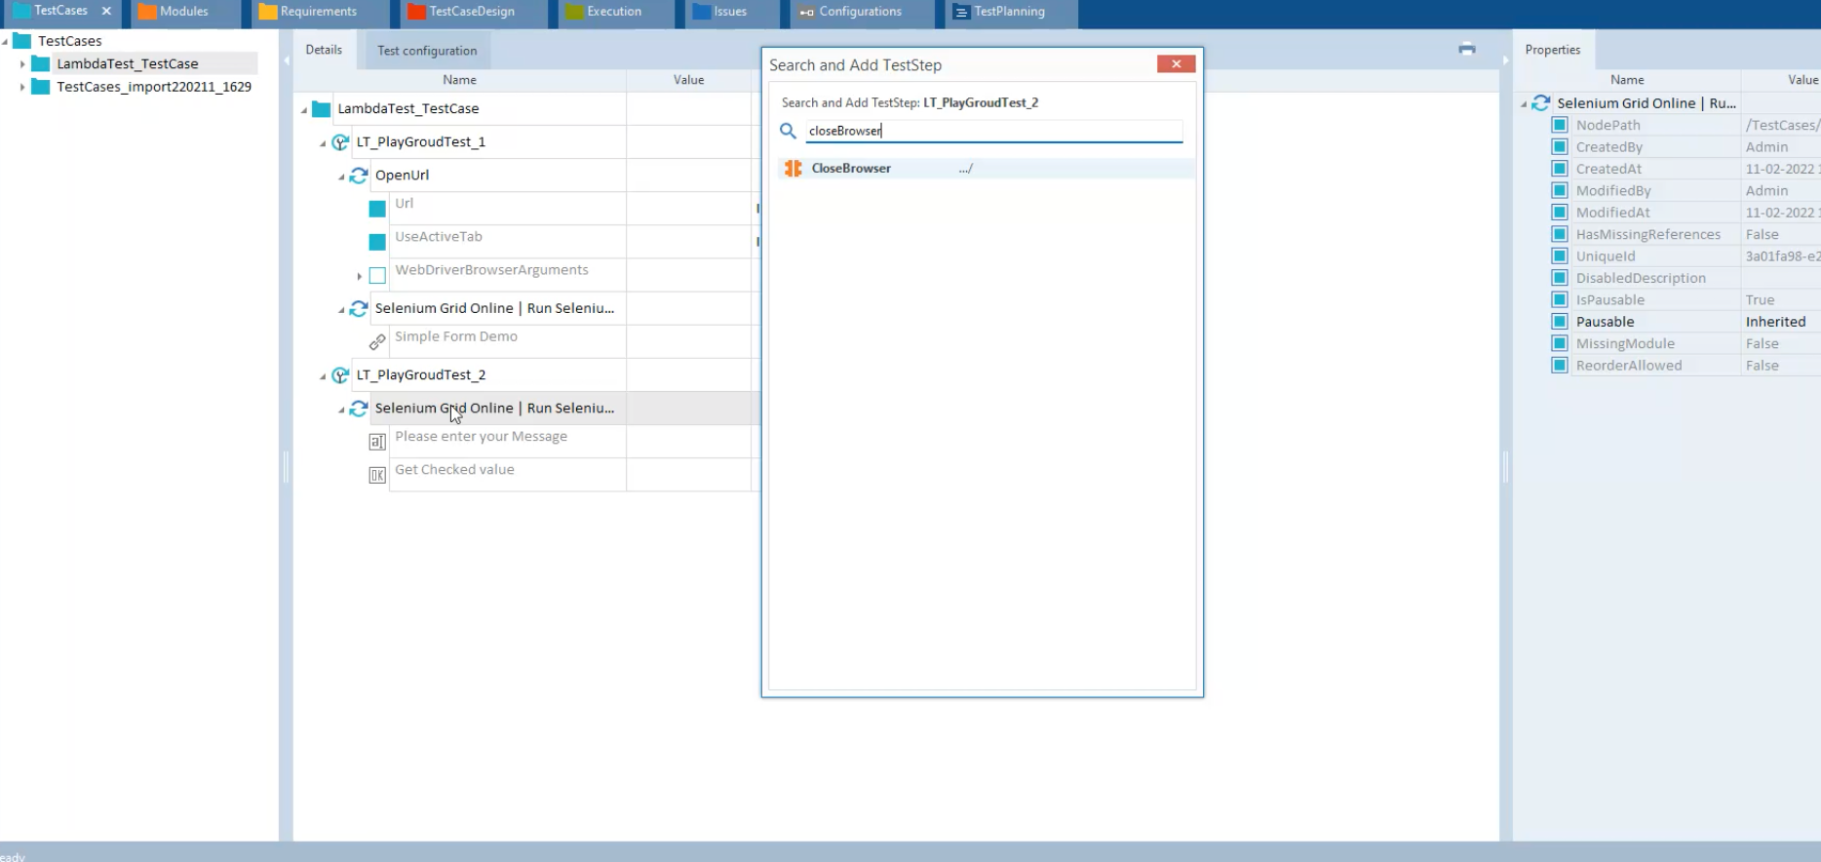Toggle the UseActiveTab step checkbox
This screenshot has width=1821, height=862.
[x=377, y=242]
